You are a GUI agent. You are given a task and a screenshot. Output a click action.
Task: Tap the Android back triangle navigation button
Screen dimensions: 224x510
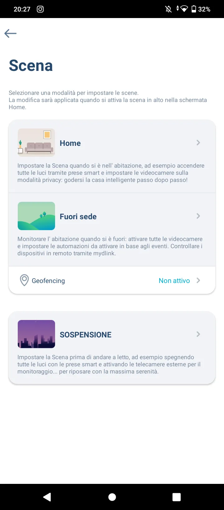pyautogui.click(x=47, y=497)
